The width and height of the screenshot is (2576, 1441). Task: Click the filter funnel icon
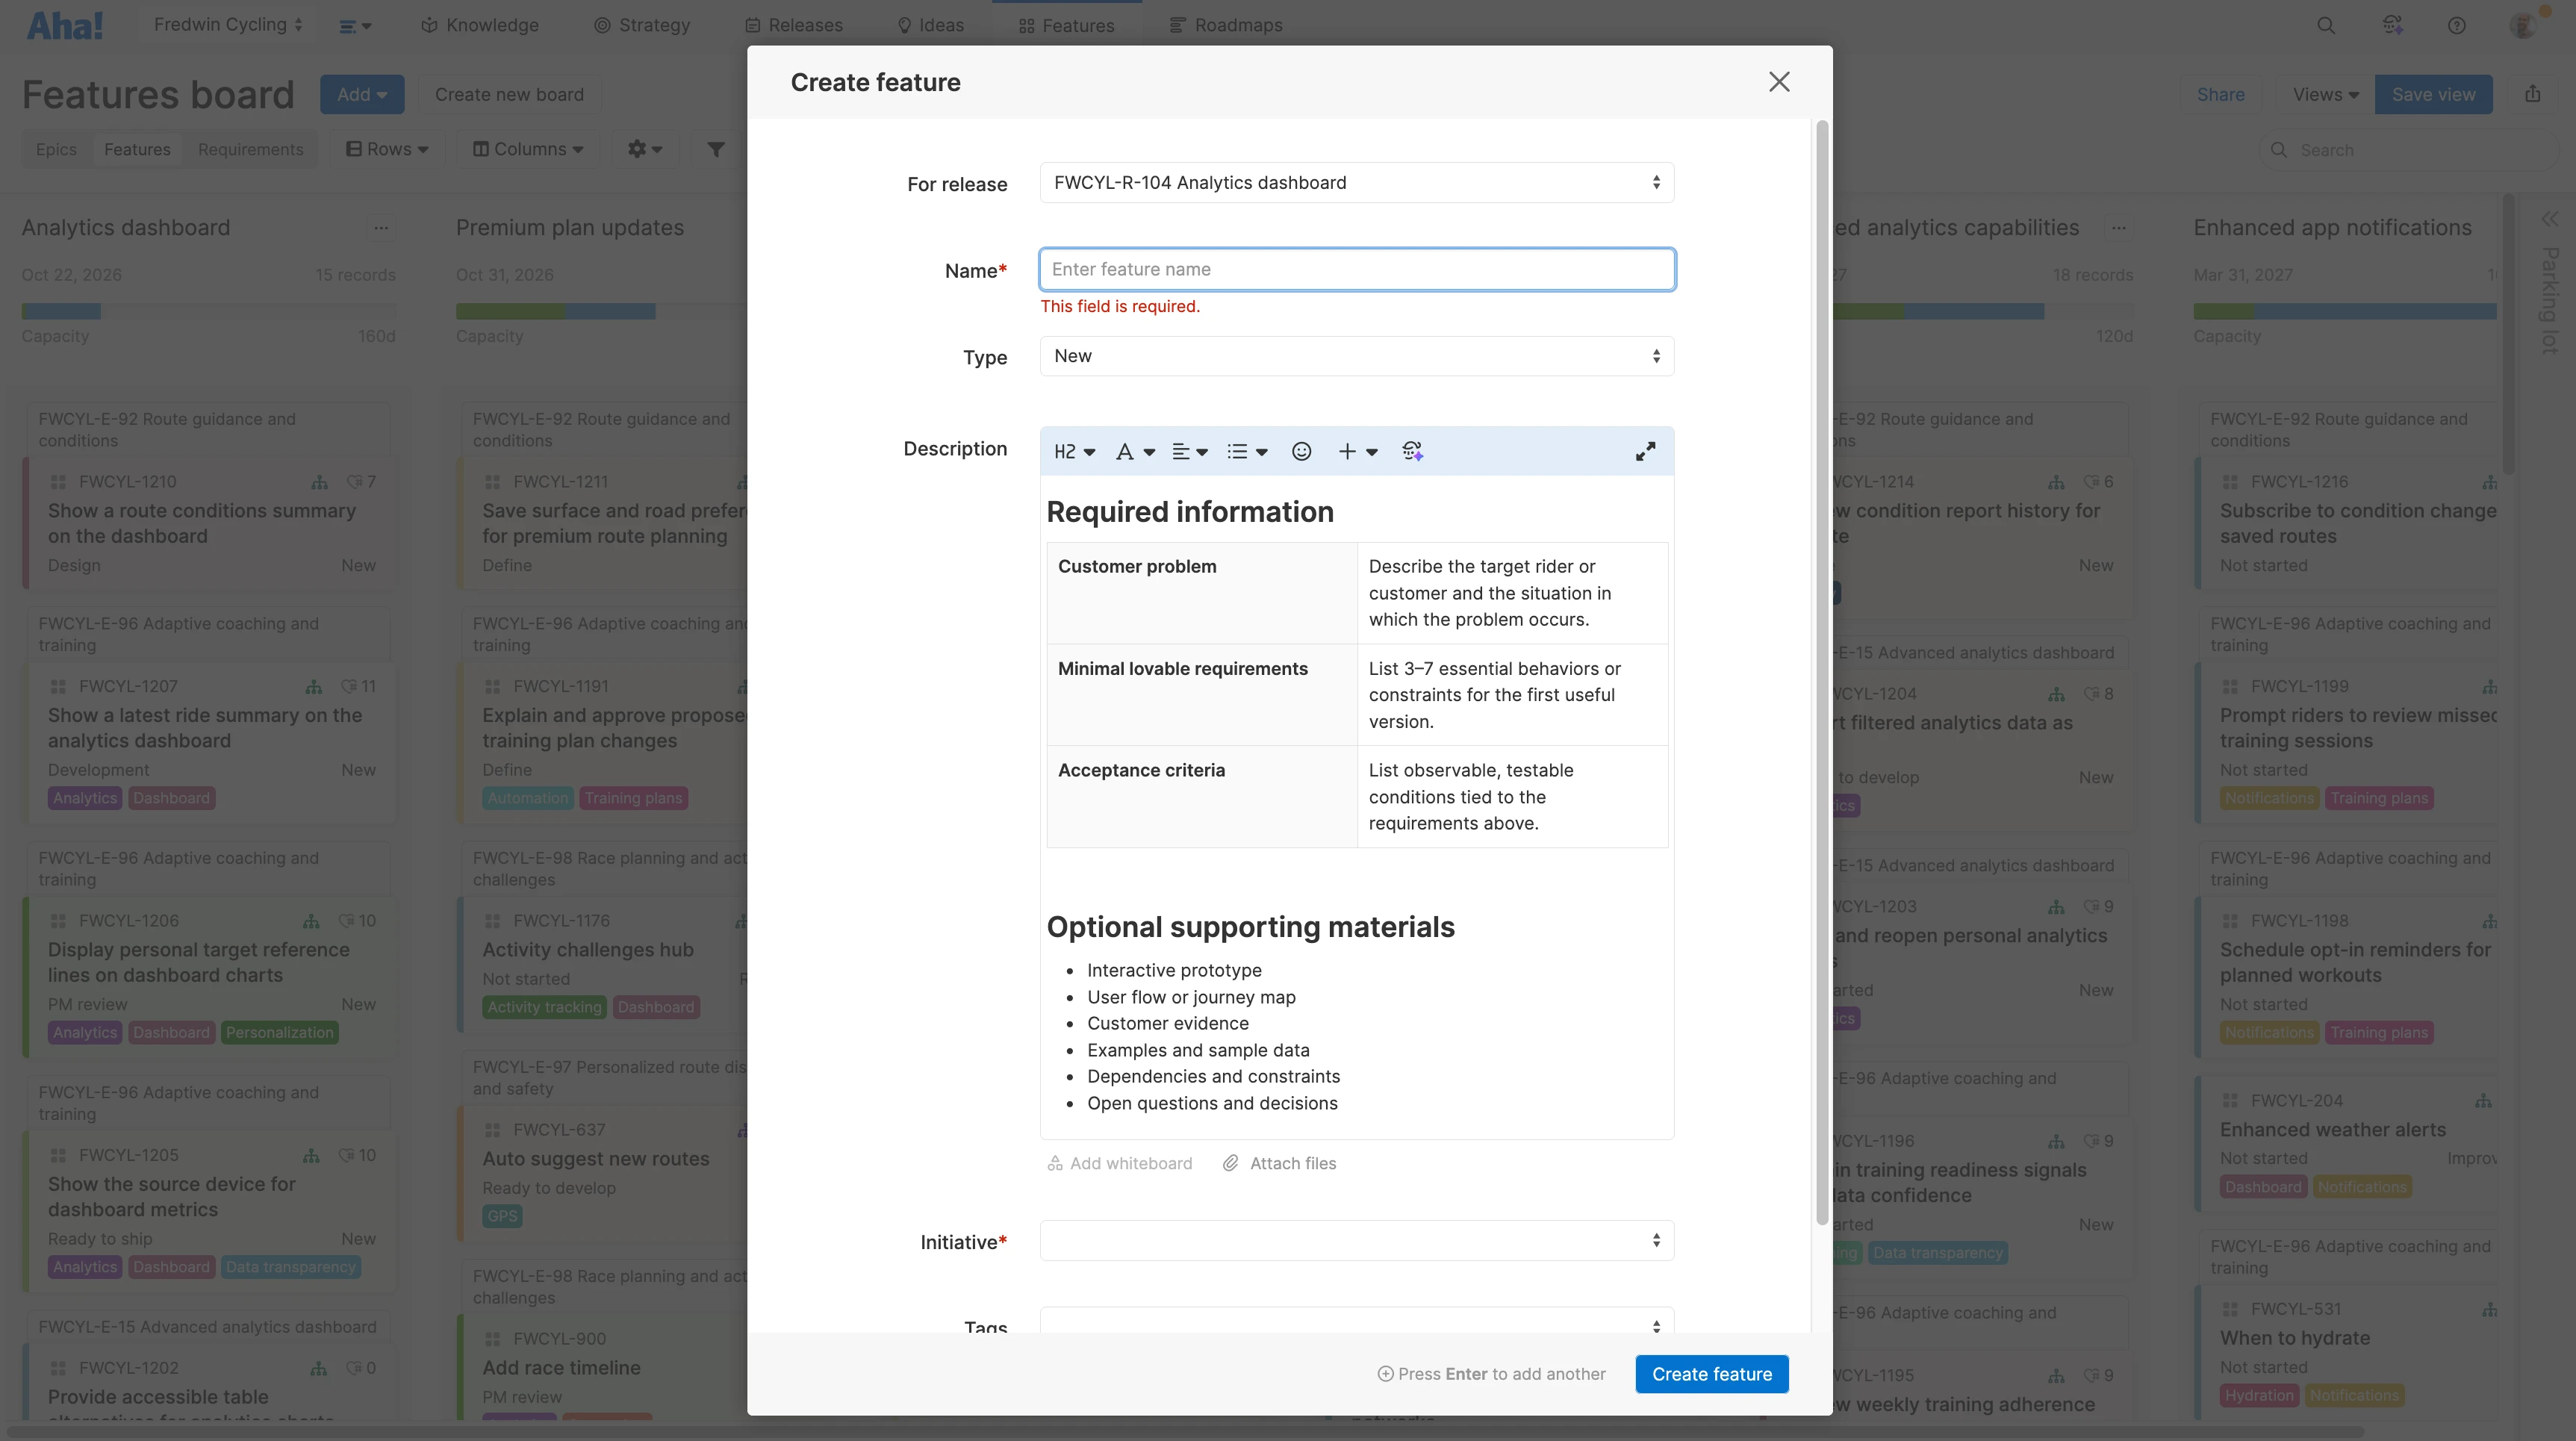coord(716,150)
